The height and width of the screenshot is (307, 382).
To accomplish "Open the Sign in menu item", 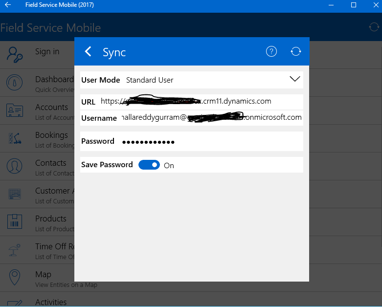I will tap(37, 55).
